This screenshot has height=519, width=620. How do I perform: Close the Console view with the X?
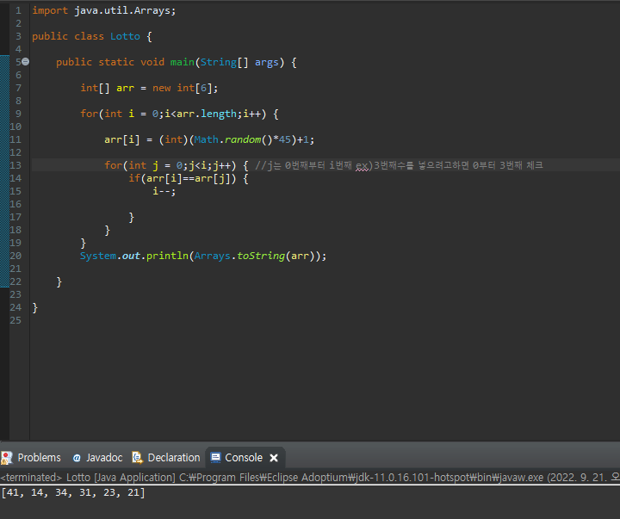(x=274, y=458)
